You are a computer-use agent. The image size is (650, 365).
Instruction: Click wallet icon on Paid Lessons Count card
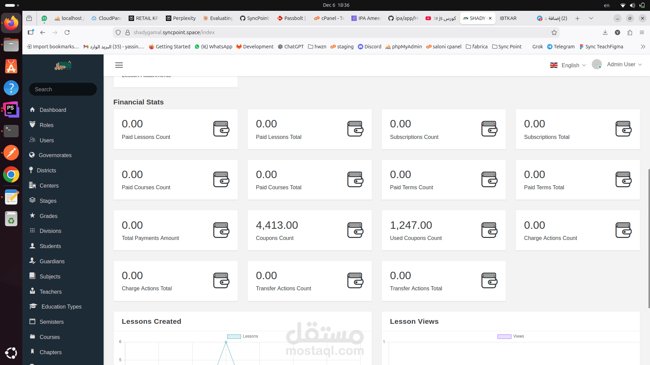(221, 129)
